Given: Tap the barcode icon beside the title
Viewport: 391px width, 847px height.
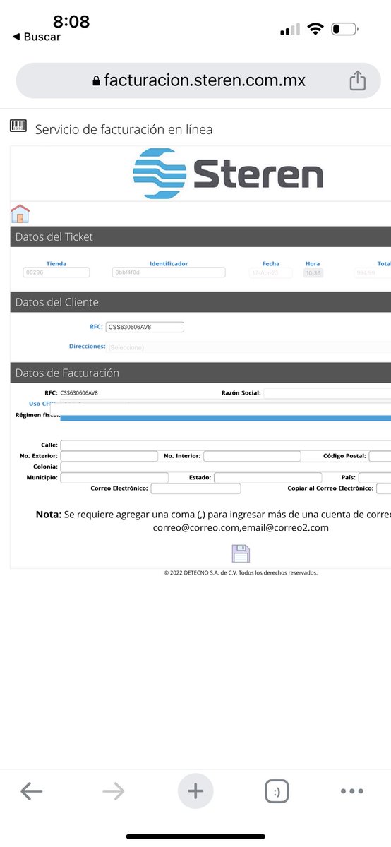Looking at the screenshot, I should tap(18, 126).
